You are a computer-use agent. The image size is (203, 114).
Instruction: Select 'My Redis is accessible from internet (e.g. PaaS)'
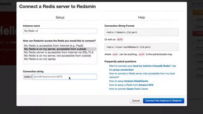click(54, 46)
